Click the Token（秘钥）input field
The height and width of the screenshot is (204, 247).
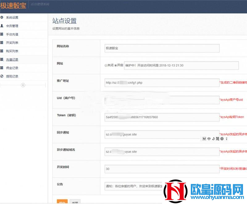(162, 117)
